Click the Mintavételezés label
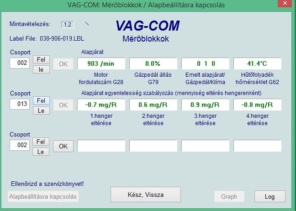 [x=30, y=24]
